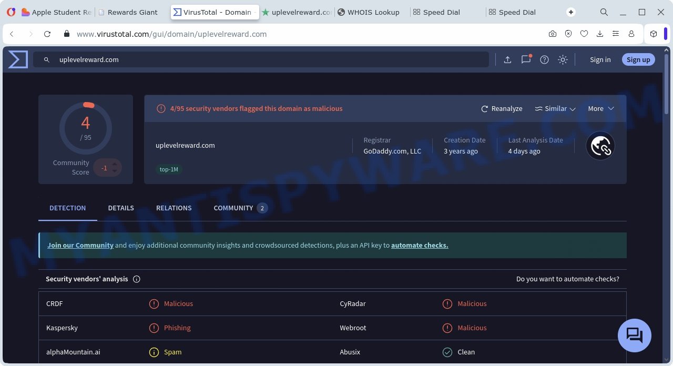Upvote the community score
Screen dimensions: 673x366
(115, 164)
